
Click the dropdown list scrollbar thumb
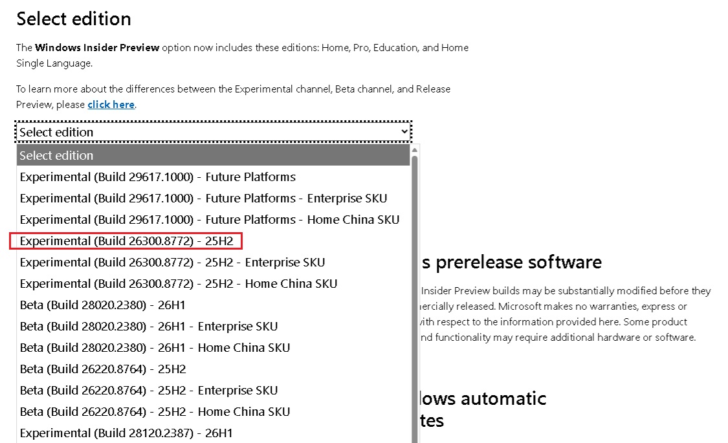click(x=415, y=299)
